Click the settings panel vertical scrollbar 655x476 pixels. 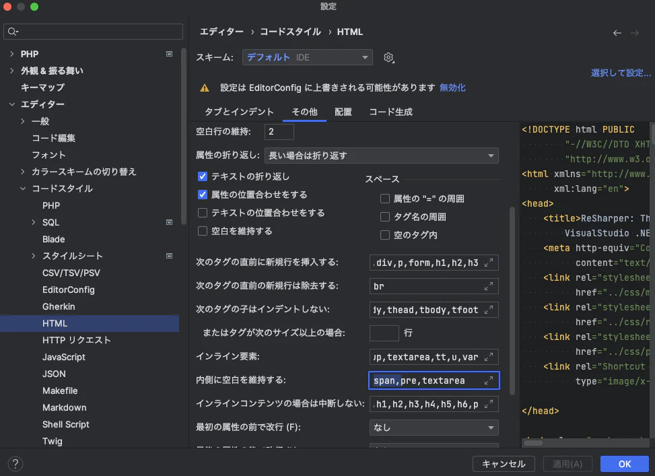pyautogui.click(x=512, y=301)
